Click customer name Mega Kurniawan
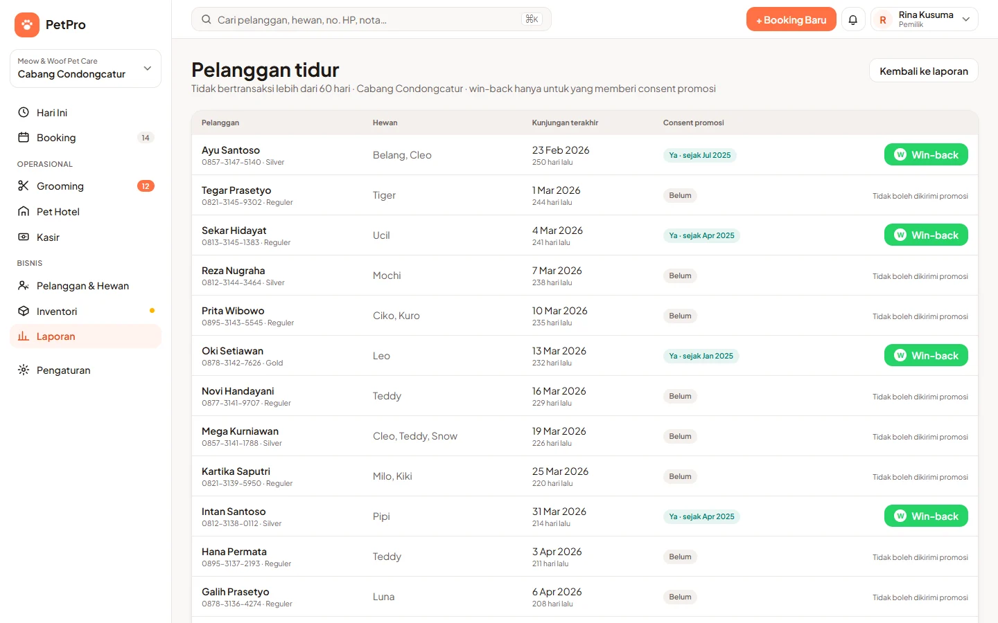 click(x=240, y=431)
